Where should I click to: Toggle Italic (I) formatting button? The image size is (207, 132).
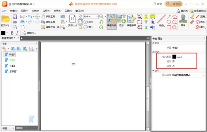tap(17, 33)
